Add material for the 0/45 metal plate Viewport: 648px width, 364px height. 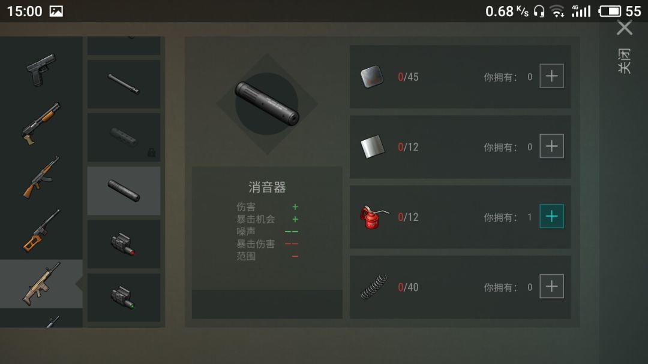coord(552,76)
